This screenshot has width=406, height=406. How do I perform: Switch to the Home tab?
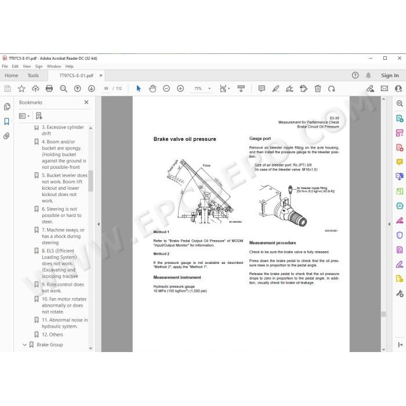pos(12,75)
